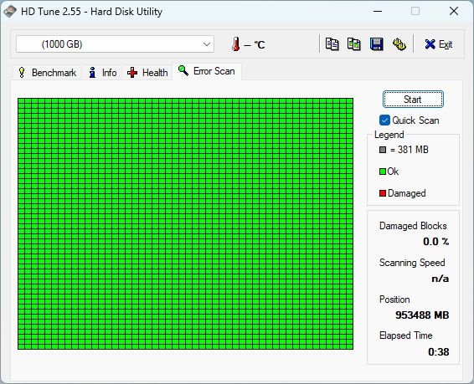Click the HD Tune title bar icon
474x384 pixels.
click(x=10, y=12)
